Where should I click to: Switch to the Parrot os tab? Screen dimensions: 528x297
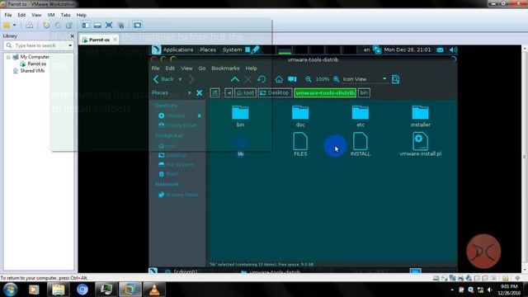click(99, 40)
